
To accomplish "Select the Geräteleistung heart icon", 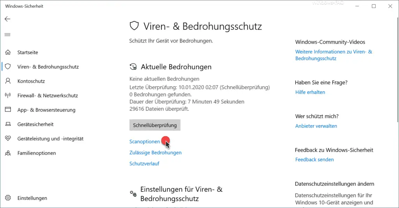I will [8, 139].
